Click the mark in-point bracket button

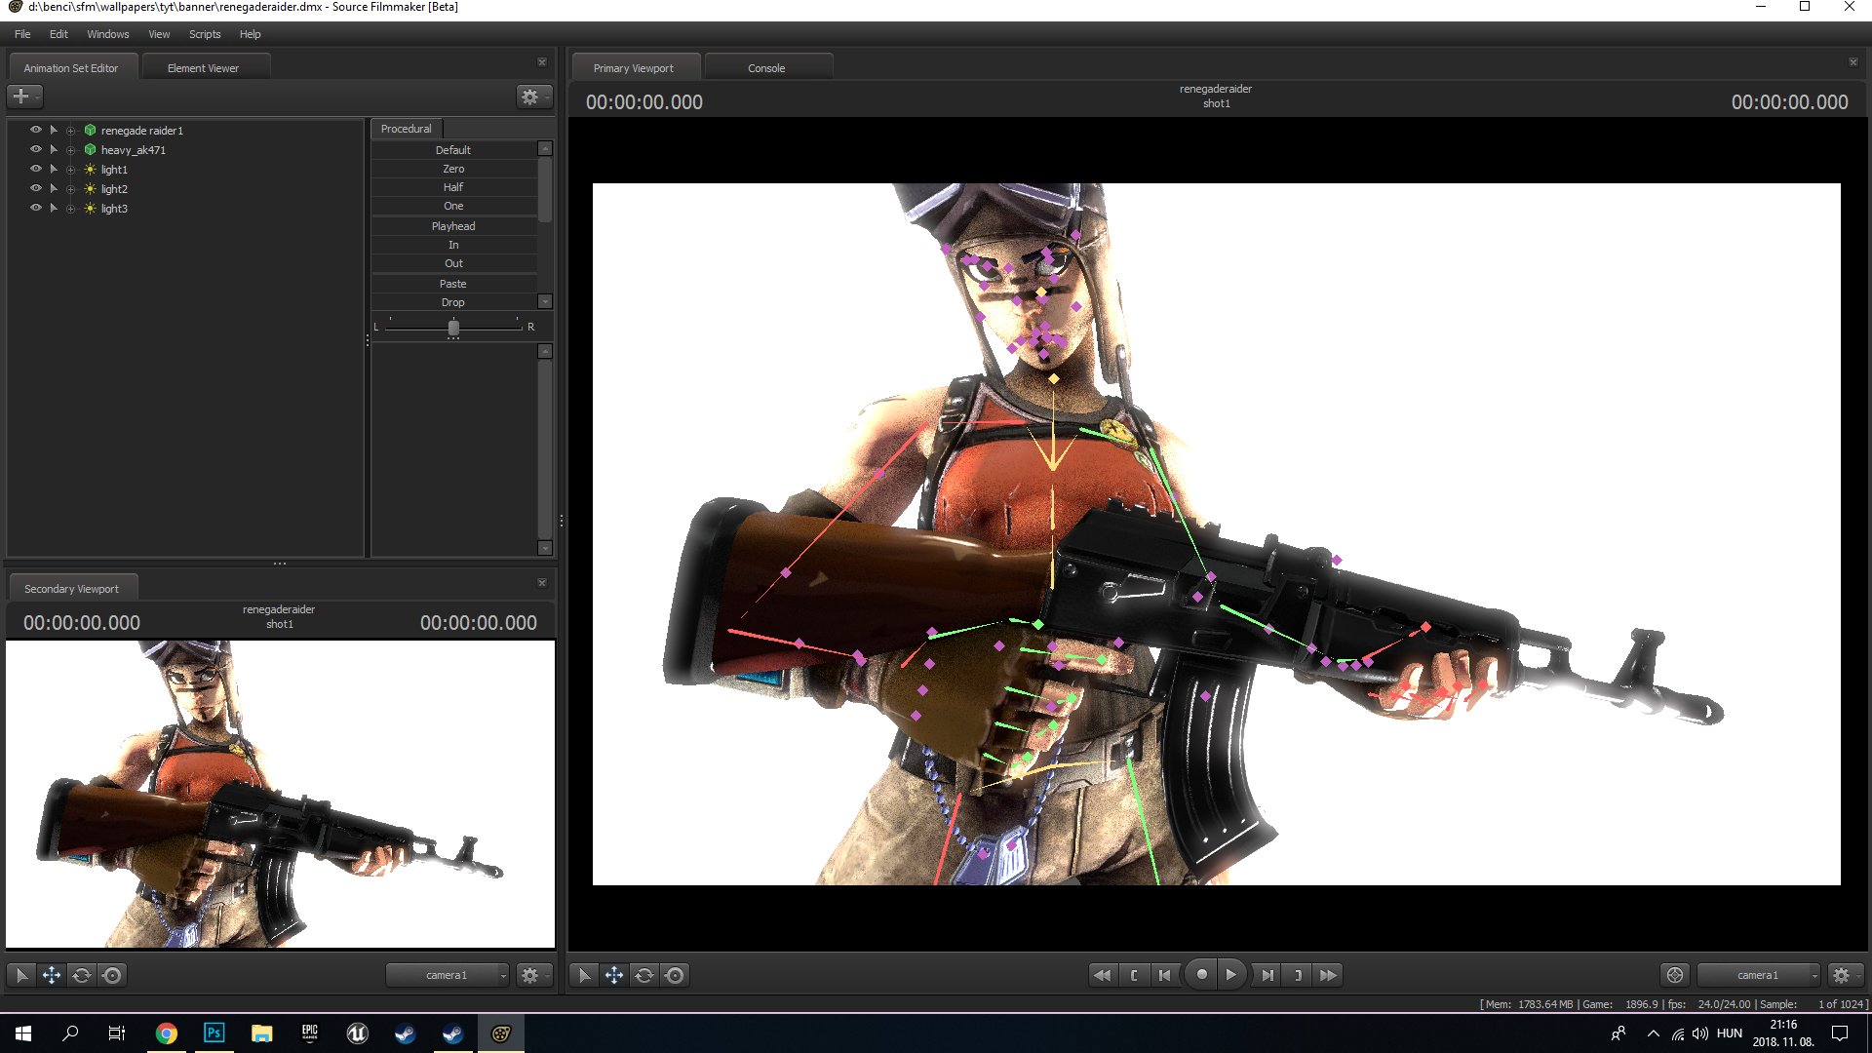1134,975
